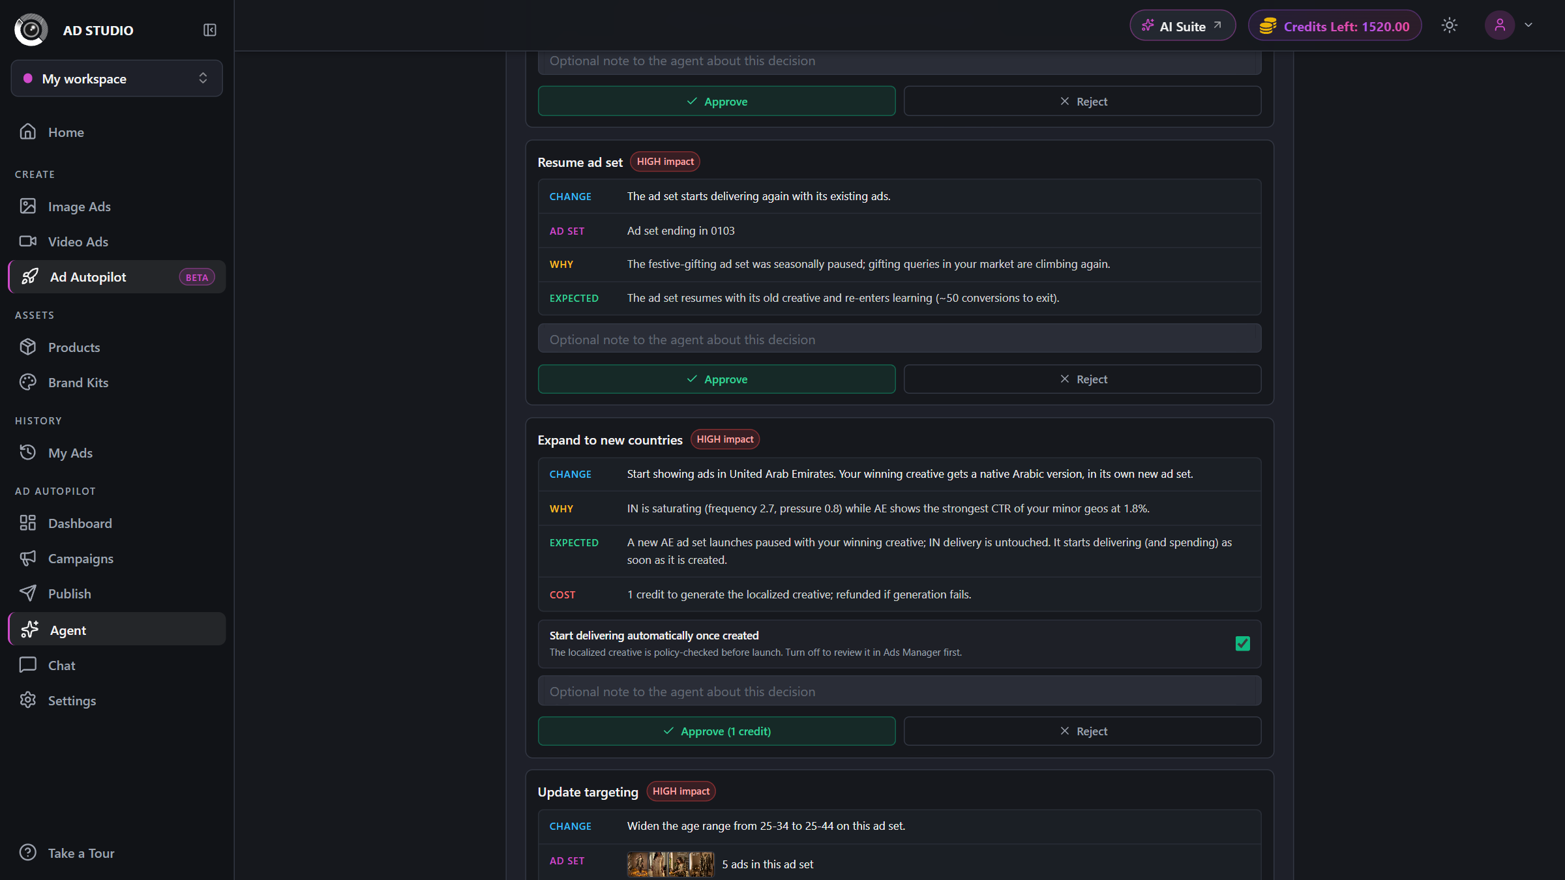Click the user profile avatar icon
This screenshot has width=1565, height=880.
tap(1499, 25)
